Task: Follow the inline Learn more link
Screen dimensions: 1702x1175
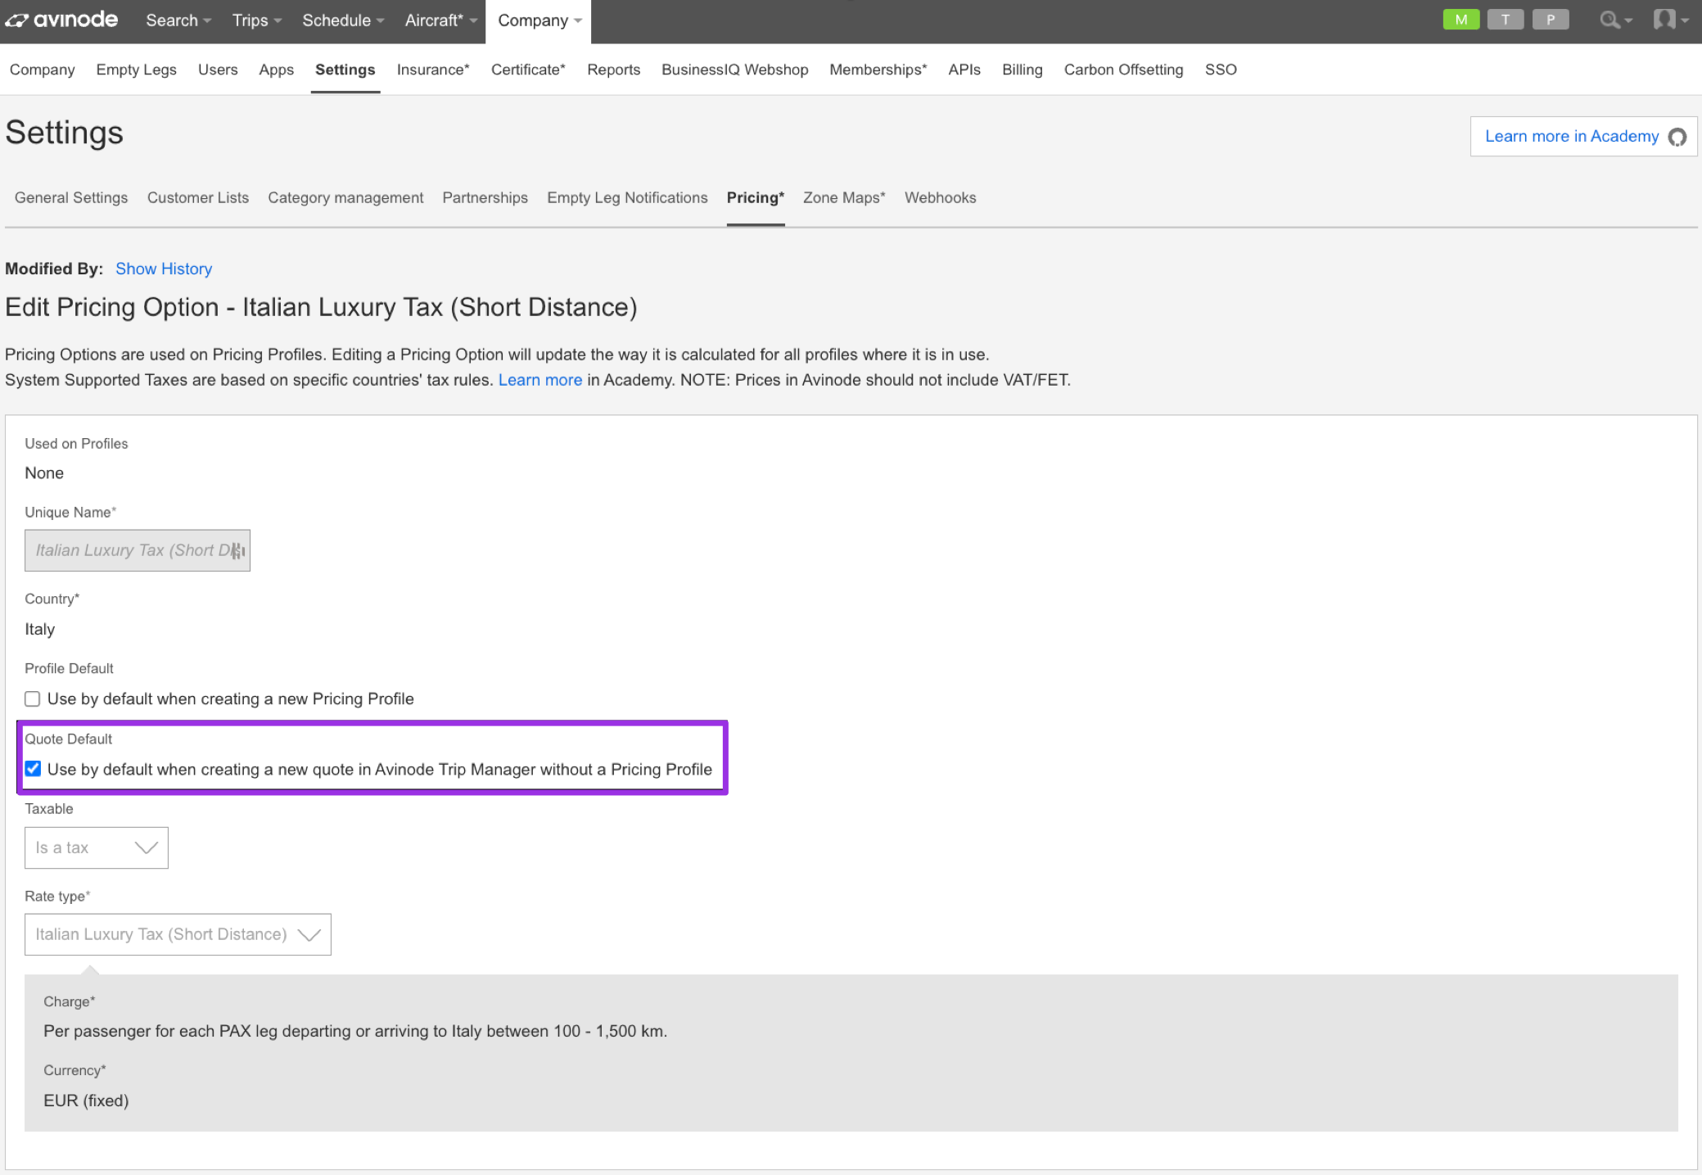Action: click(540, 380)
